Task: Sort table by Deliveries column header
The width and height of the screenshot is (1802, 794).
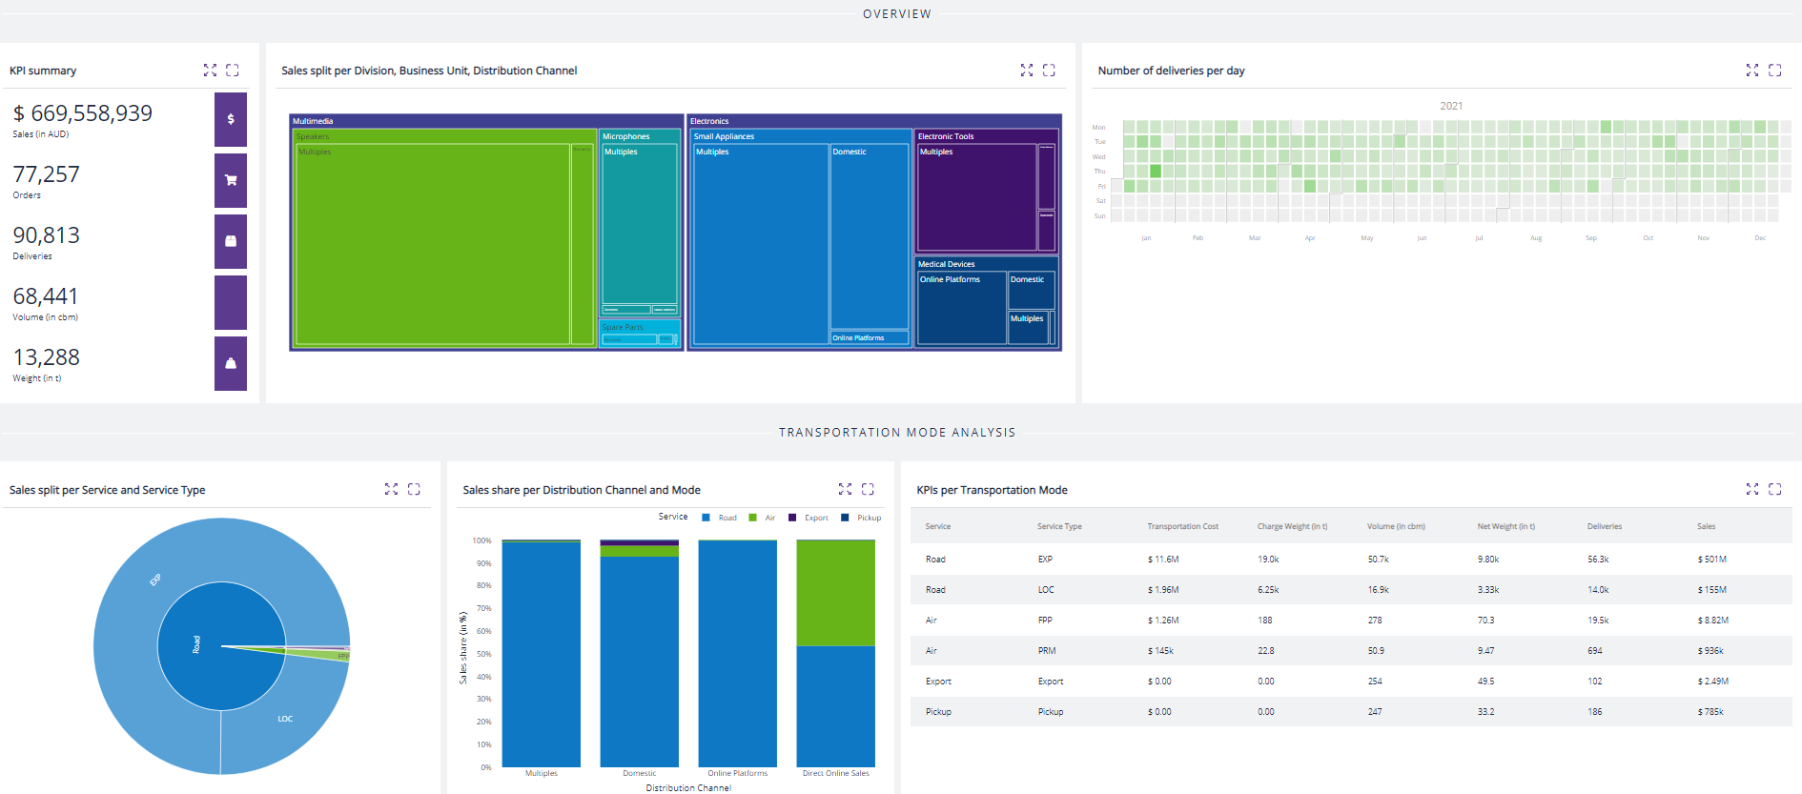Action: click(1605, 526)
